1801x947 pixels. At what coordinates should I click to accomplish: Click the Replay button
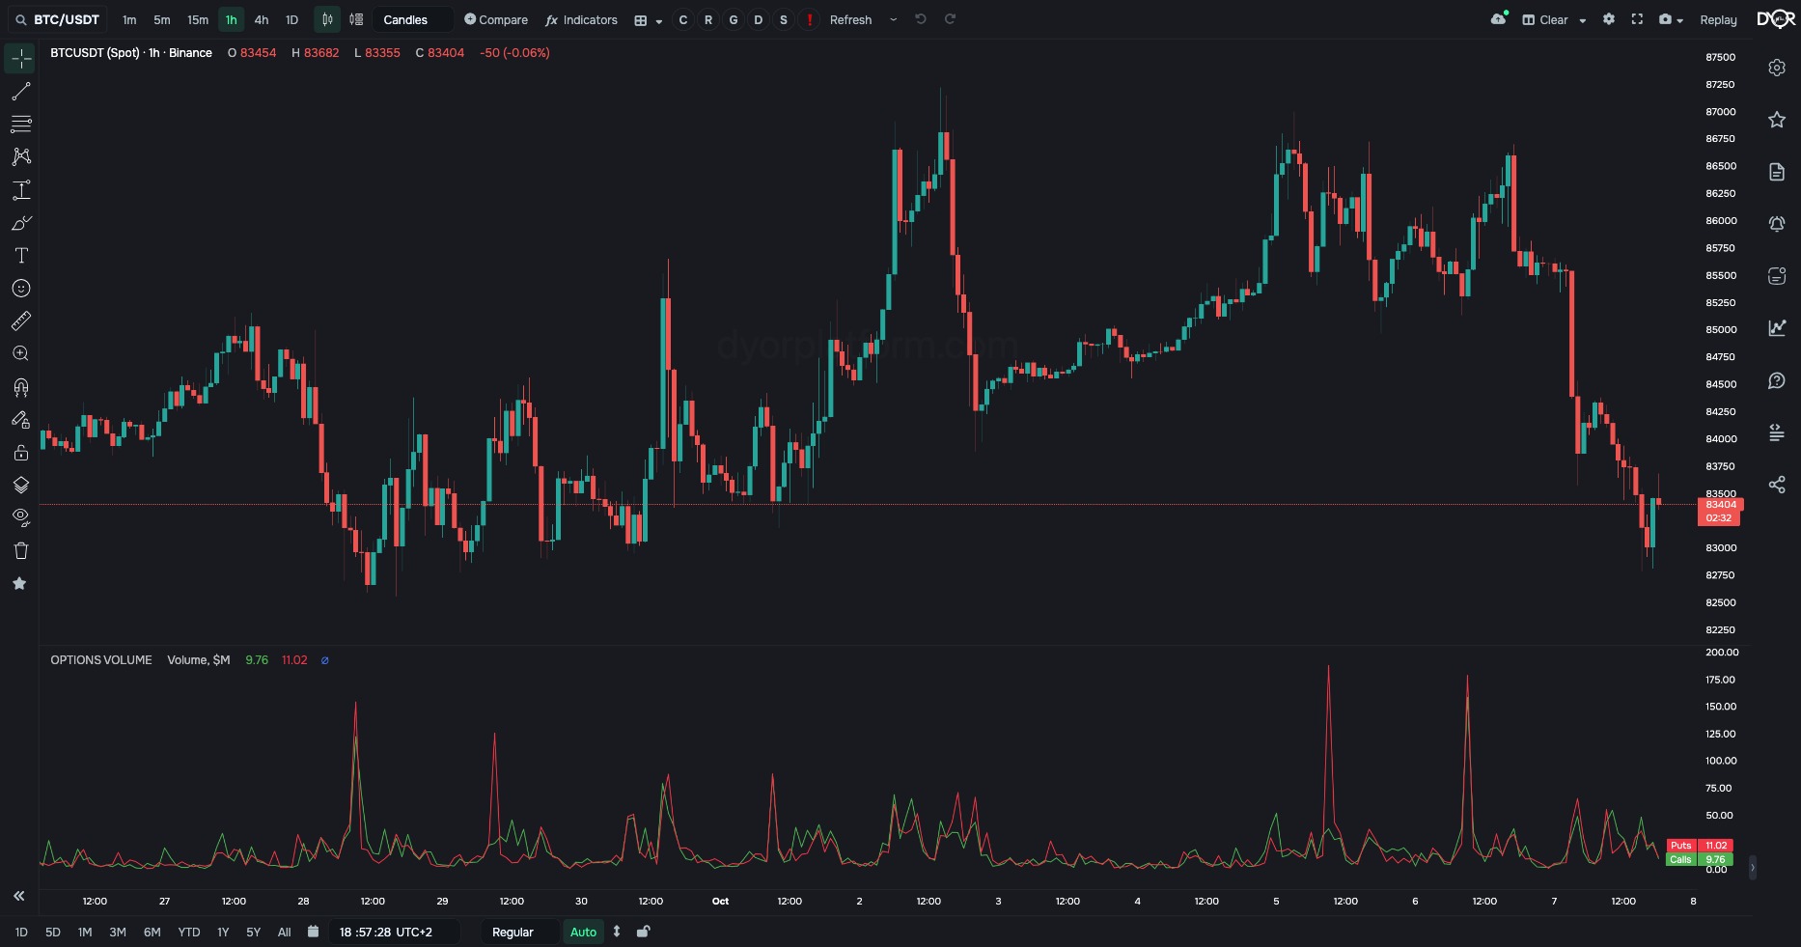click(x=1718, y=19)
